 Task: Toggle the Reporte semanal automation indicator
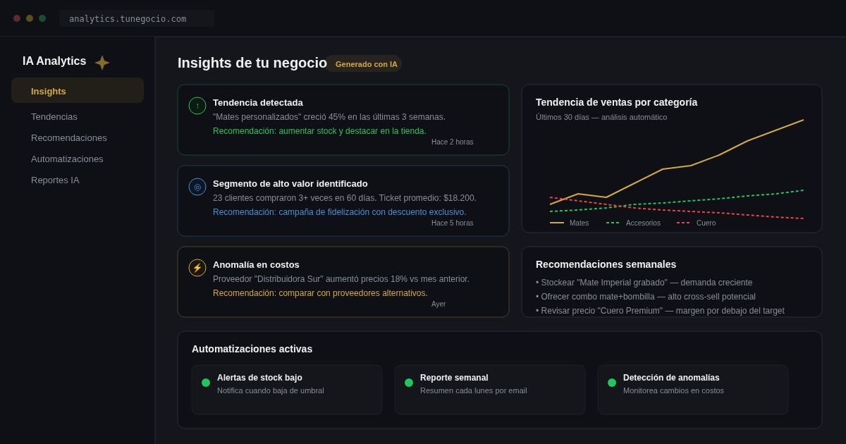tap(408, 383)
